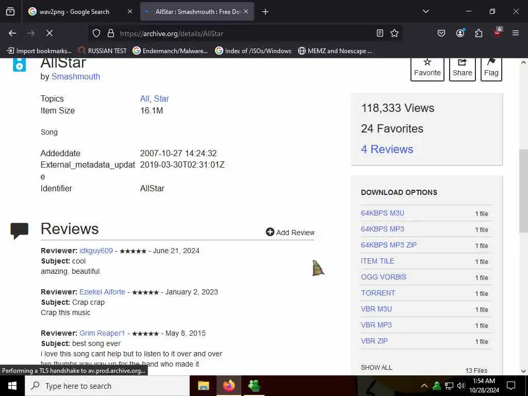Viewport: 528px width, 396px height.
Task: Download OGG VORBIS file
Action: (x=384, y=277)
